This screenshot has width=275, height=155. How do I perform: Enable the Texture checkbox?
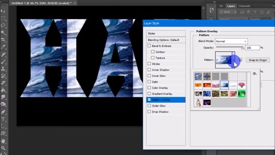(153, 58)
